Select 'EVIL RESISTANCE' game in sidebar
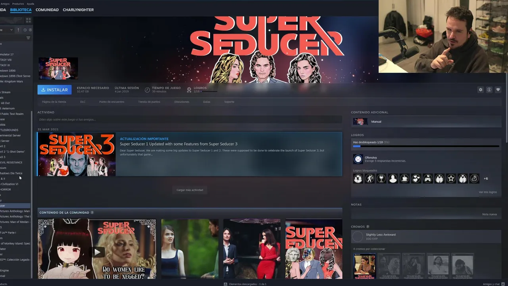This screenshot has height=286, width=508. coord(11,162)
